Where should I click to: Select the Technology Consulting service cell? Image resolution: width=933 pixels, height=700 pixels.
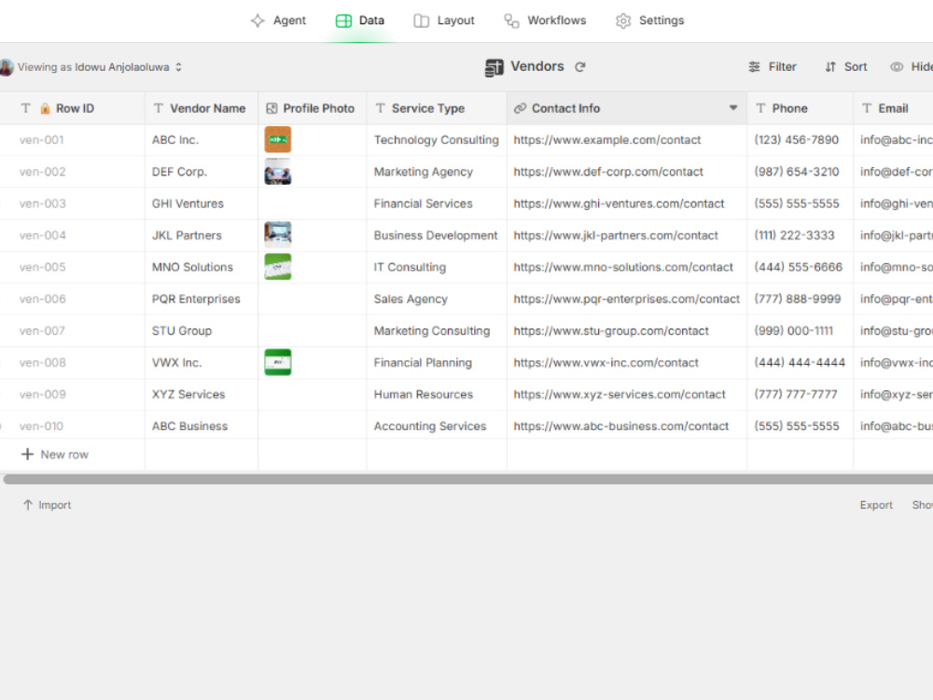click(437, 140)
